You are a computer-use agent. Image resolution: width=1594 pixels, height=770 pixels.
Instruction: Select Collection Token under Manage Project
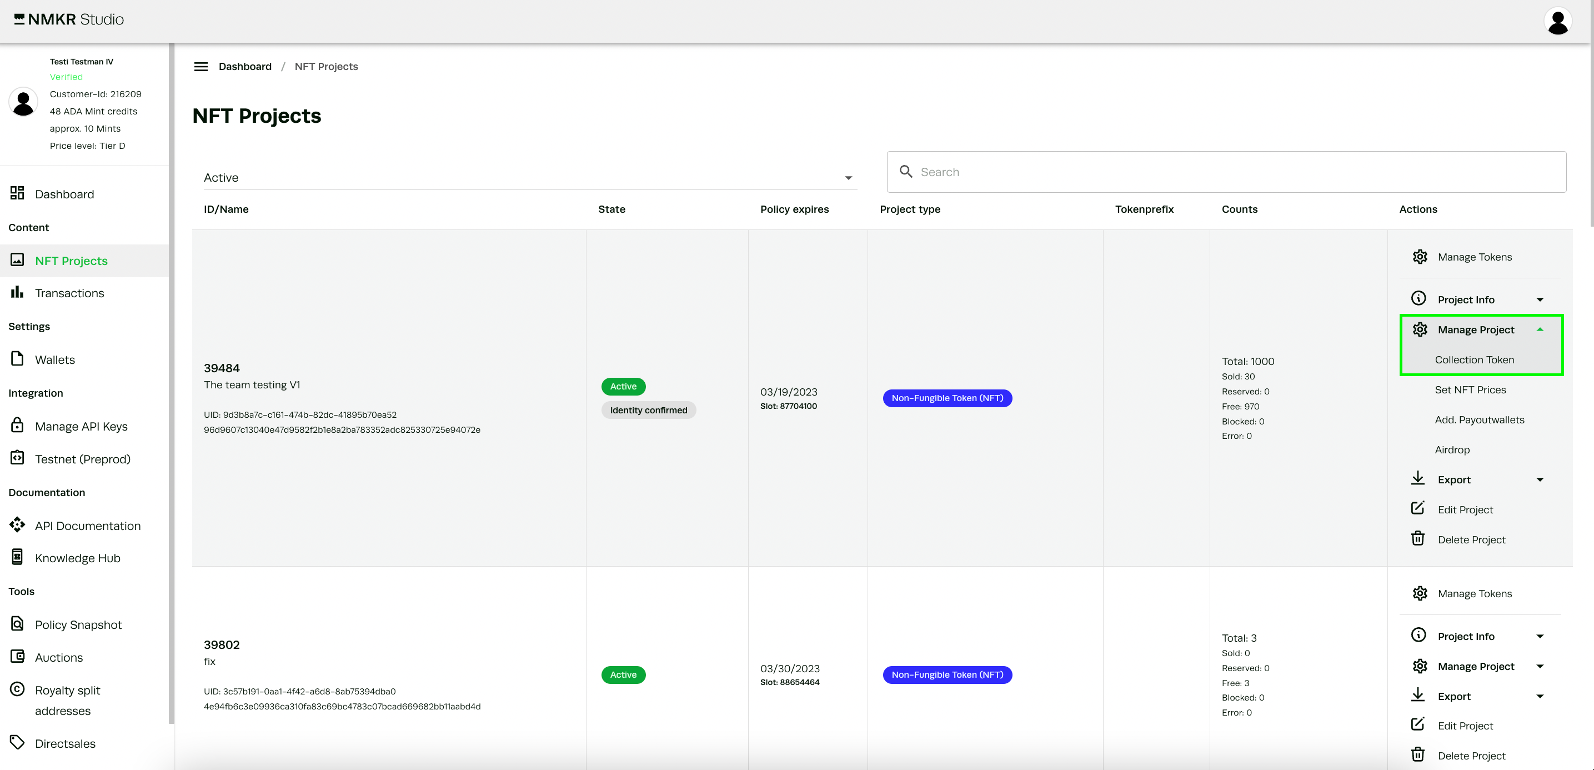tap(1474, 359)
